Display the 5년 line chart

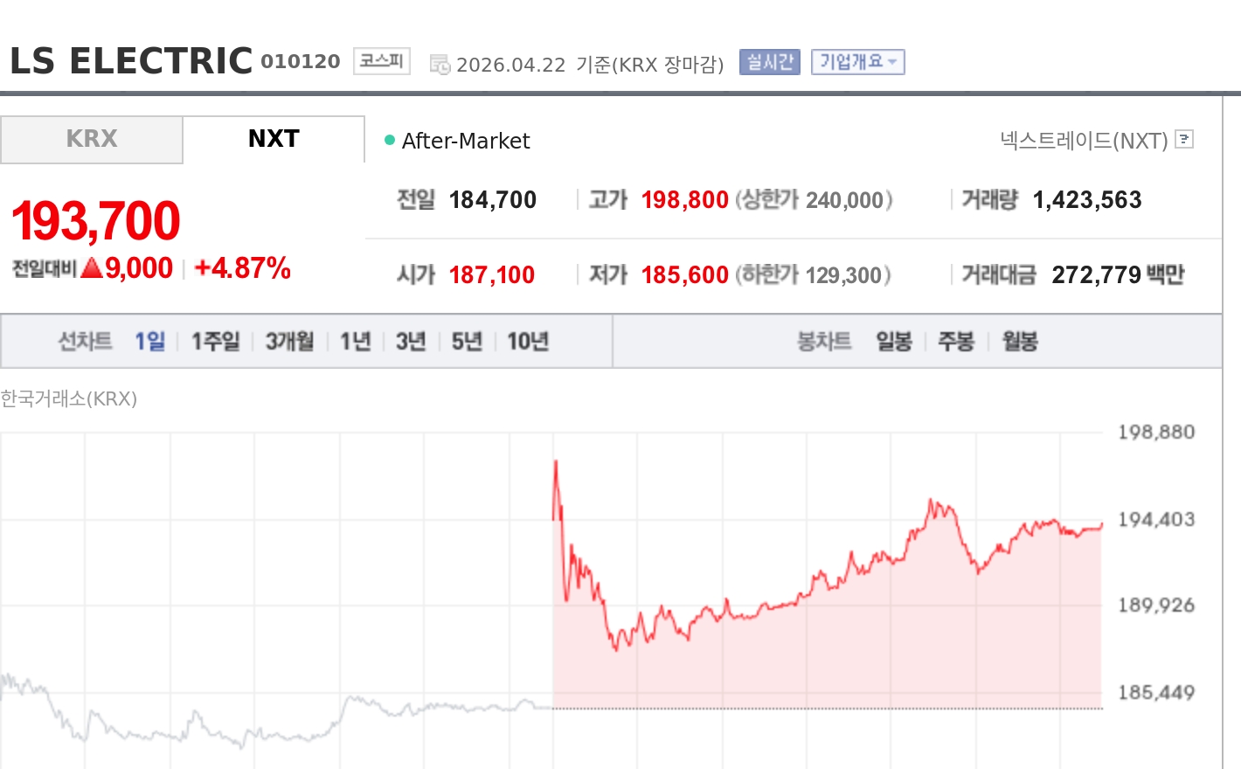(467, 341)
